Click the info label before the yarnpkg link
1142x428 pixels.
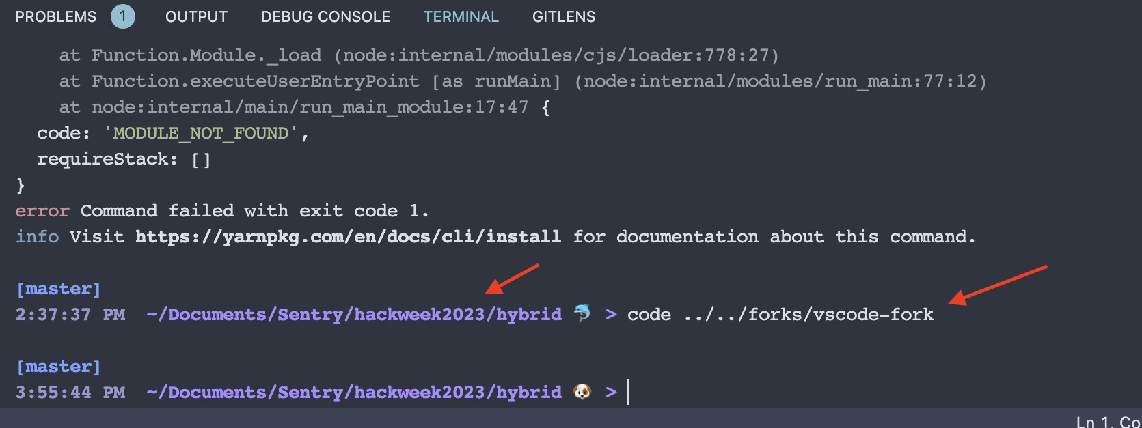[x=36, y=236]
